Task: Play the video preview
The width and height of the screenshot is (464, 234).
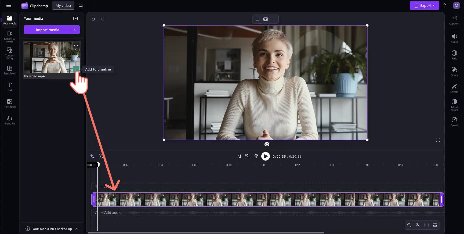Action: [x=266, y=156]
